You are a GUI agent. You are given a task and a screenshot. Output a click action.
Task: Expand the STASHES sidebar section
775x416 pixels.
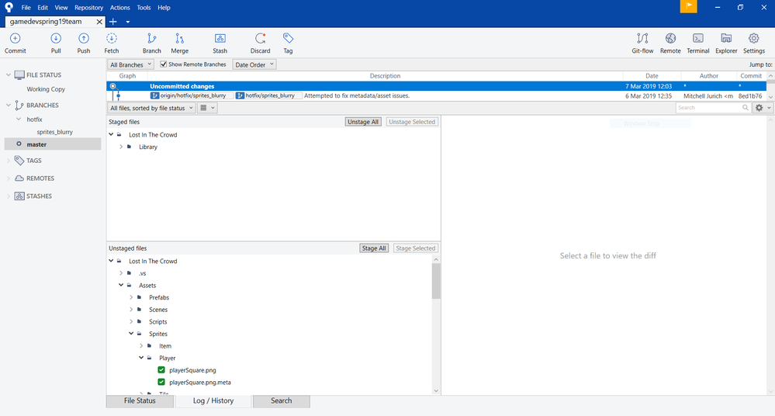tap(9, 196)
